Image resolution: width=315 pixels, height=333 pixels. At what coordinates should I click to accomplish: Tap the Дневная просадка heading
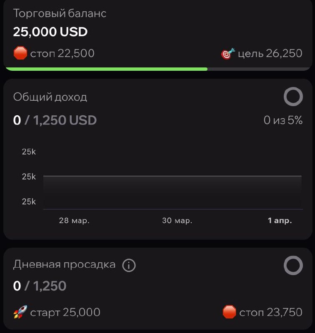tap(64, 264)
